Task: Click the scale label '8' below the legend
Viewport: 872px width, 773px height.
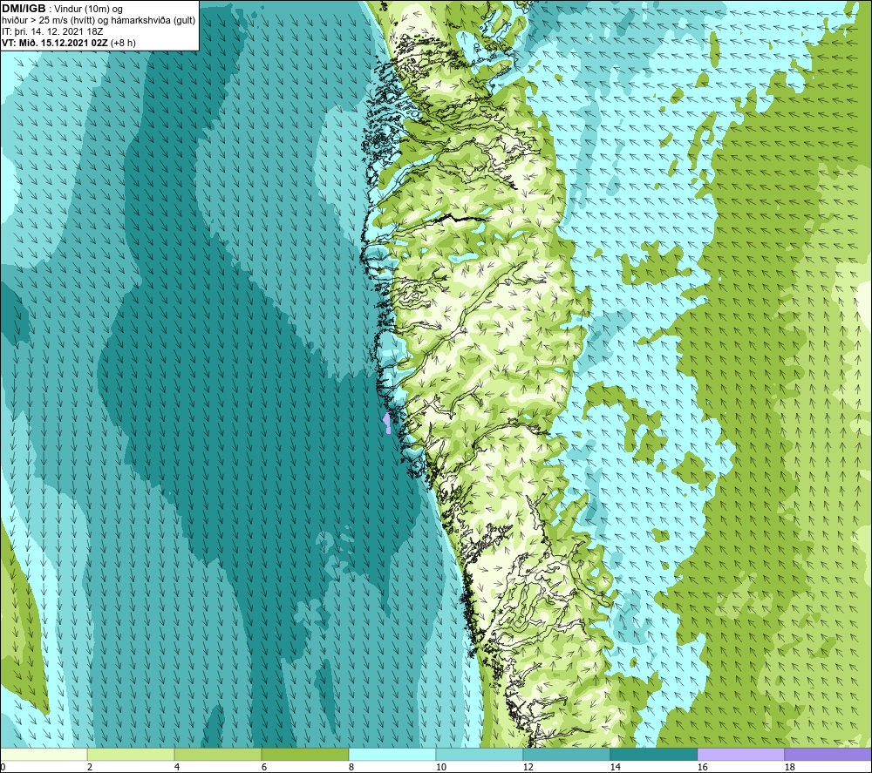Action: coord(351,768)
